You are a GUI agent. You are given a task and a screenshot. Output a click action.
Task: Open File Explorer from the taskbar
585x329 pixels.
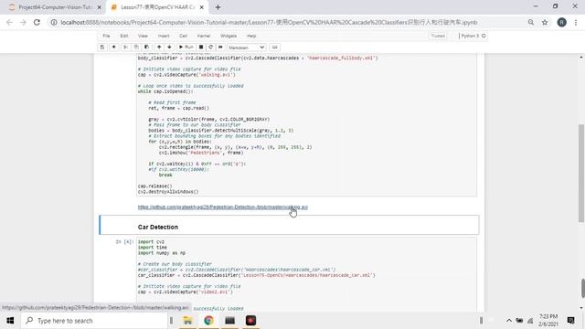[x=187, y=321]
